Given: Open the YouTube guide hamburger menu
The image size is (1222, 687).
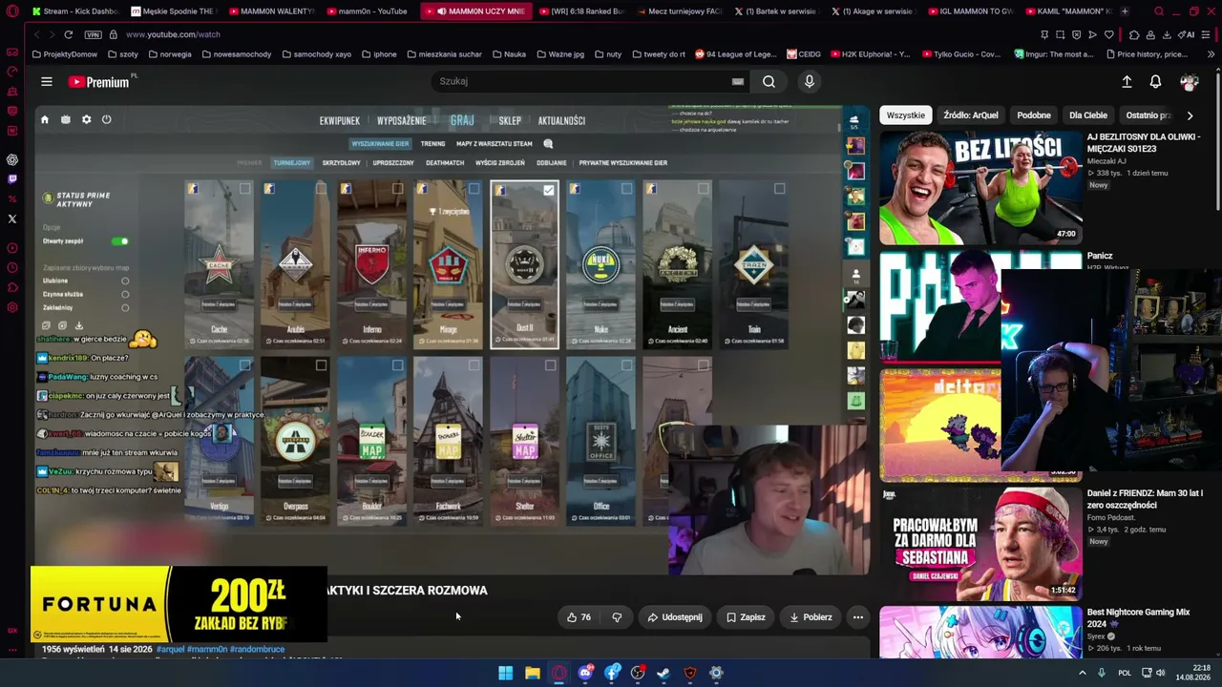Looking at the screenshot, I should point(46,82).
